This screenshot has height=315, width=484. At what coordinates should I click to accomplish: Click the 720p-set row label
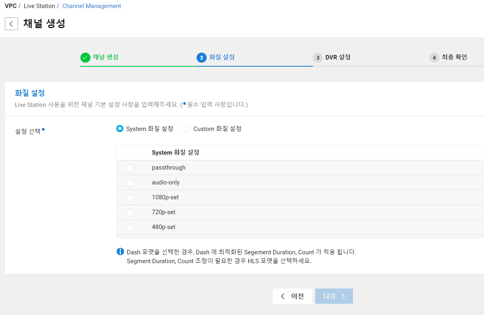coord(164,212)
